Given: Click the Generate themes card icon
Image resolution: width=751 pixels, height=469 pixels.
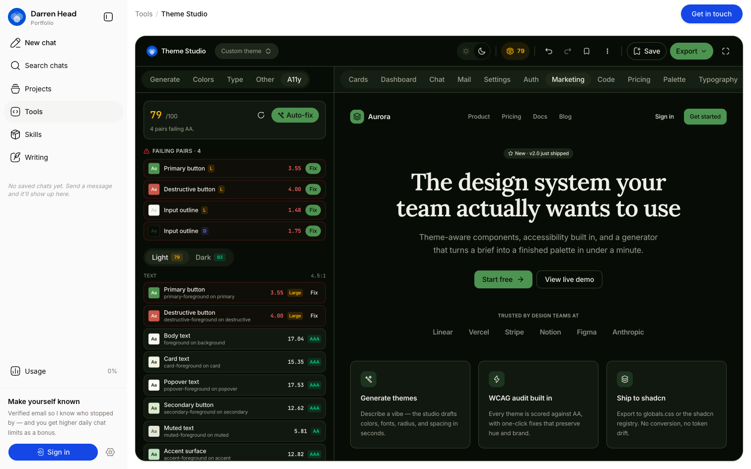Looking at the screenshot, I should point(369,379).
